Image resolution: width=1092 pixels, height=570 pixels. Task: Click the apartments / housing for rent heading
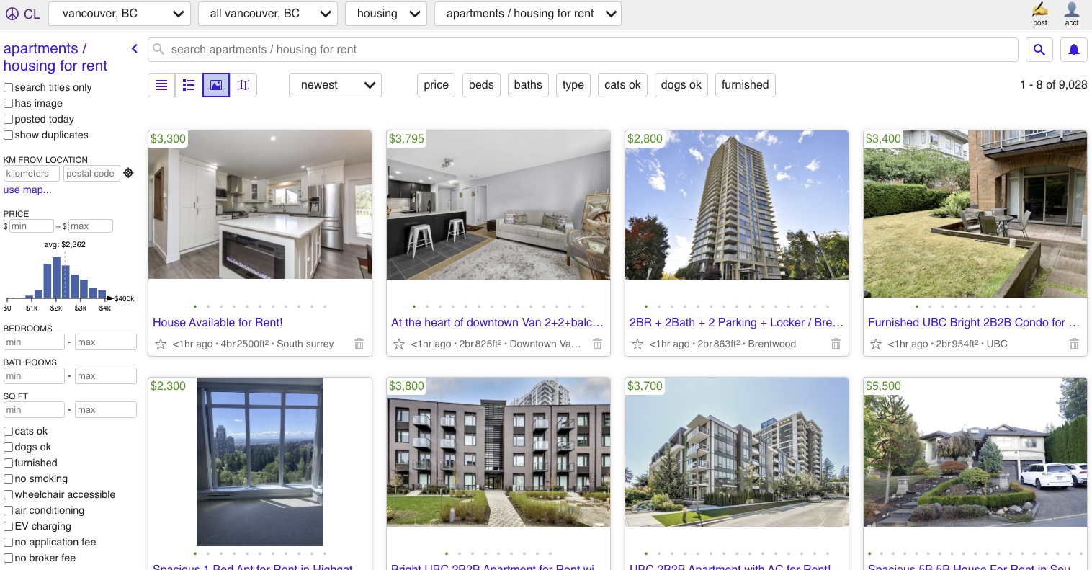click(x=55, y=57)
